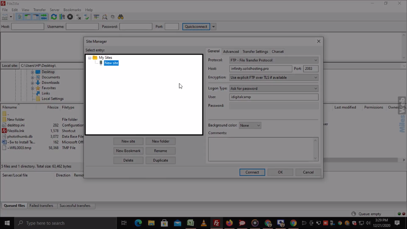Click the Connect button
This screenshot has width=407, height=229.
coord(252,172)
